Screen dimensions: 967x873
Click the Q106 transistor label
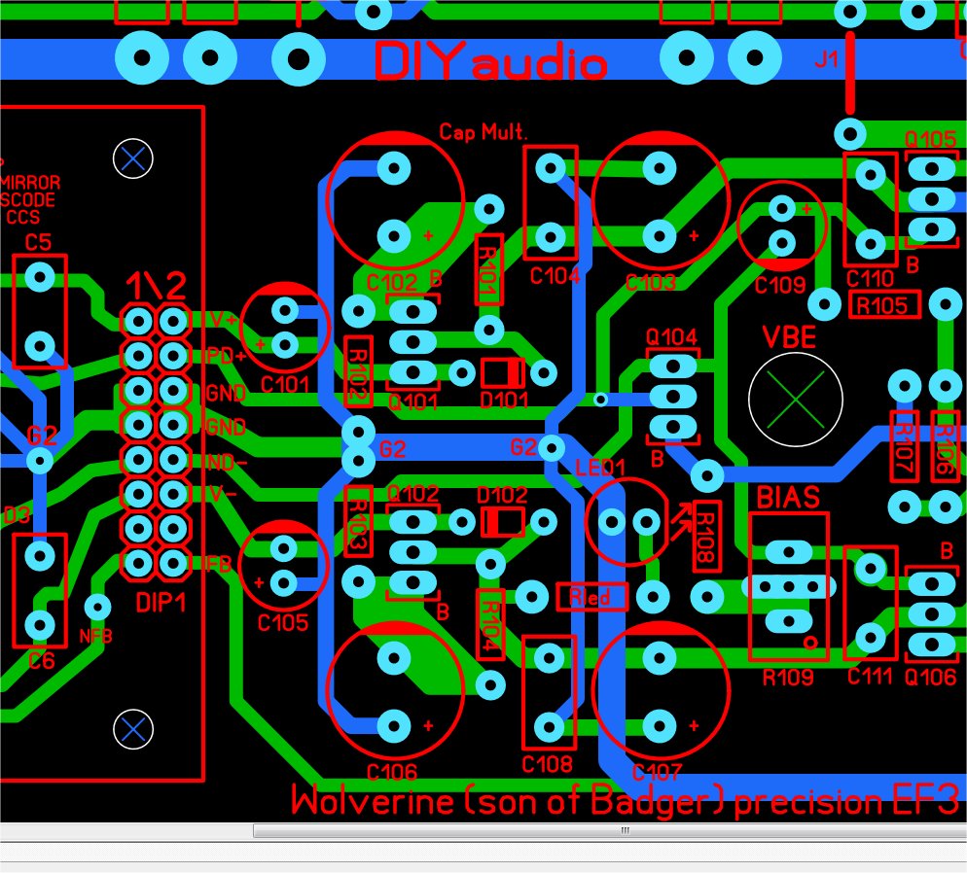pyautogui.click(x=930, y=678)
